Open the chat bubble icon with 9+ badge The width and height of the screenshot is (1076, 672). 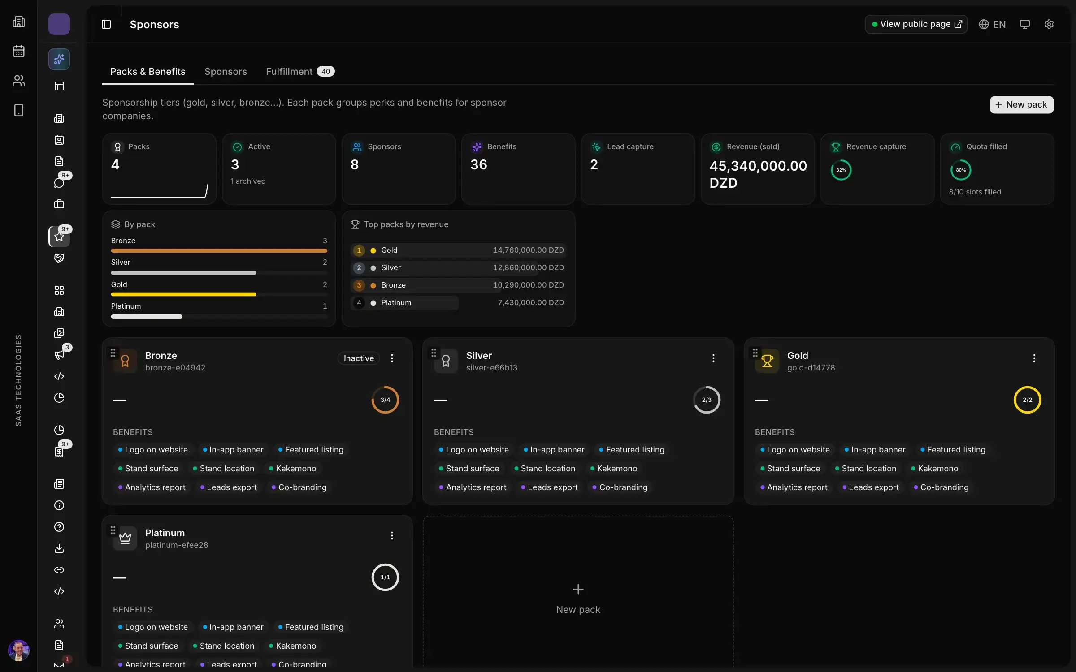[59, 182]
